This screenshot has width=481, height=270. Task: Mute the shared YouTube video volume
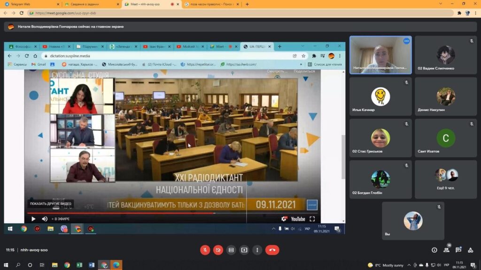[x=45, y=219]
